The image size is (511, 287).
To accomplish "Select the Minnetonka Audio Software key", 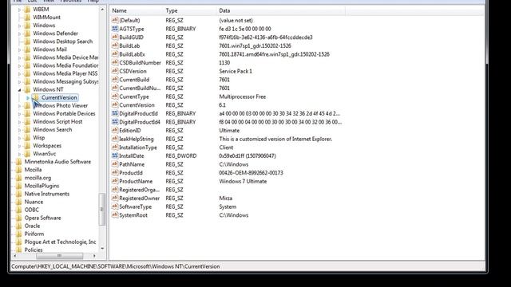I will (57, 162).
